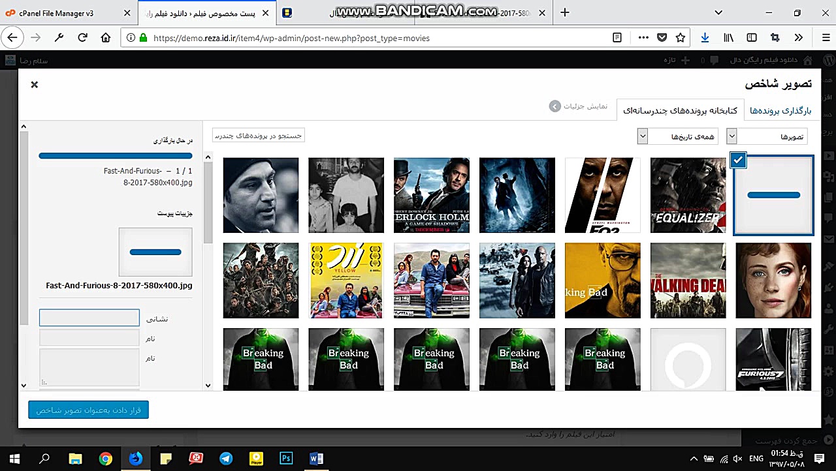The height and width of the screenshot is (471, 836).
Task: Open the Firefox library icon
Action: [x=728, y=38]
